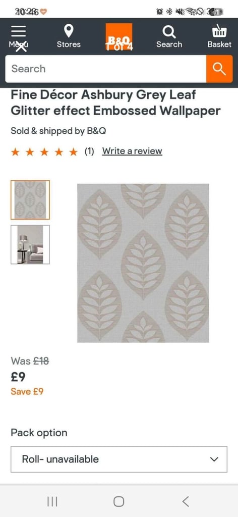
Task: Tap the Basket menu label
Action: (x=219, y=44)
